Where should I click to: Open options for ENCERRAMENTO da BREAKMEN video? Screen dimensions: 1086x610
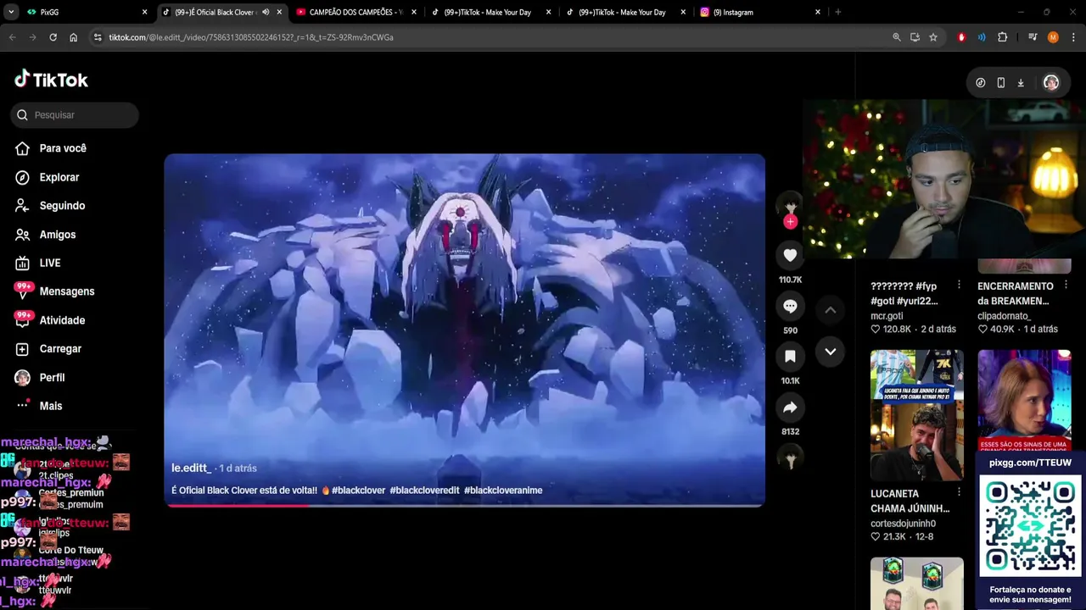[x=1066, y=286]
